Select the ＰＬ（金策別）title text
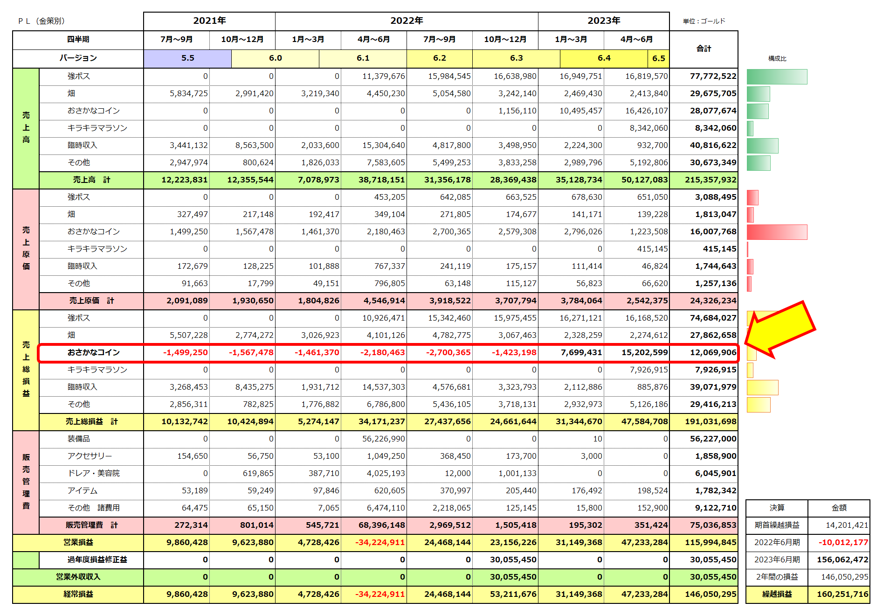This screenshot has width=883, height=616. coord(42,21)
